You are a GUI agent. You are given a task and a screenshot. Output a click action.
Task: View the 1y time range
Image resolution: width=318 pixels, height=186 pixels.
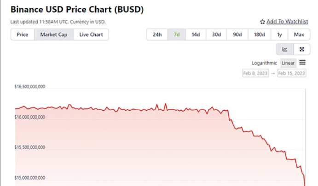point(280,34)
